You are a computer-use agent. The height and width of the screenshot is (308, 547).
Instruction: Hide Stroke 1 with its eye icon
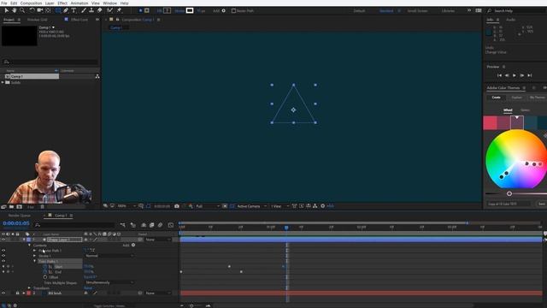click(3, 256)
